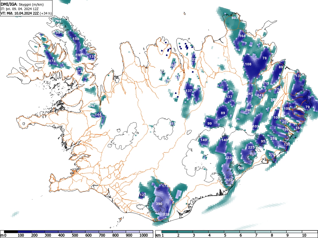Pick the 172 visibility label
The width and height of the screenshot is (318, 238).
[x=52, y=61]
